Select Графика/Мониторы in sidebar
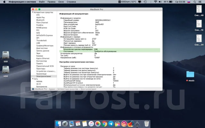The height and width of the screenshot is (128, 205). click(x=45, y=45)
